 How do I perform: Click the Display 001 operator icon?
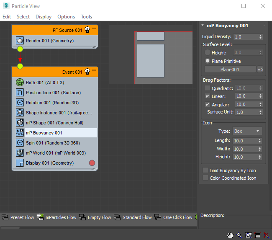[20, 163]
